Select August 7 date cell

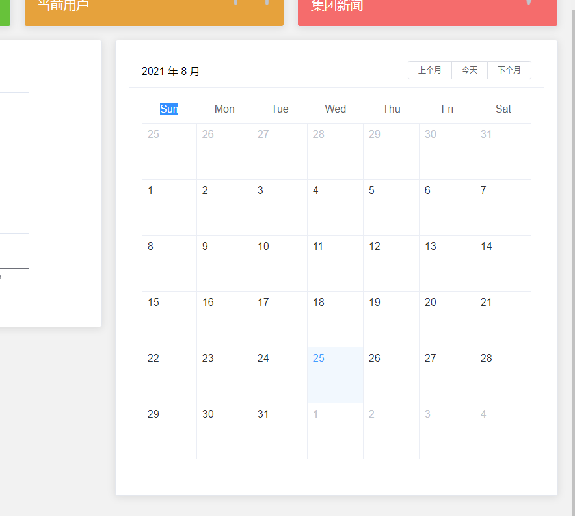click(503, 208)
